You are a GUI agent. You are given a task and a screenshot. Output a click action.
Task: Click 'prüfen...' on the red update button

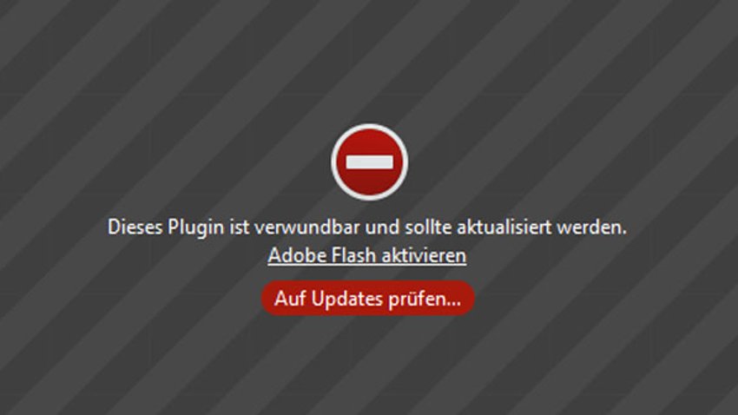pyautogui.click(x=425, y=299)
